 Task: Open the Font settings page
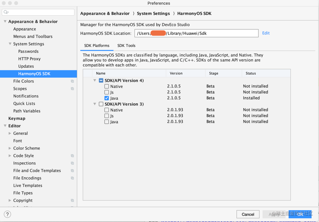point(18,141)
